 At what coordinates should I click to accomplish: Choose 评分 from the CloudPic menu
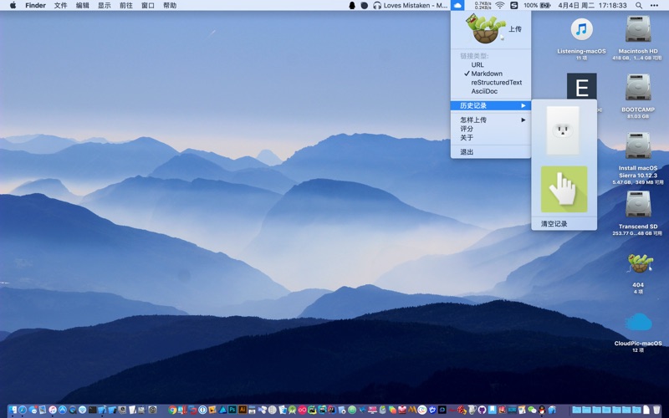pos(467,129)
